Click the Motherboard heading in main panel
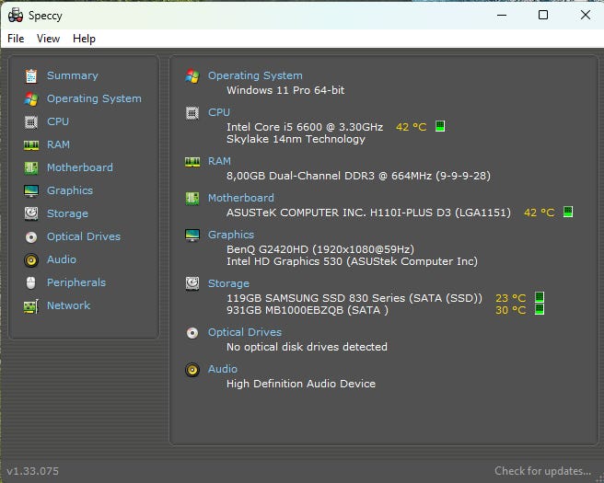 click(240, 197)
